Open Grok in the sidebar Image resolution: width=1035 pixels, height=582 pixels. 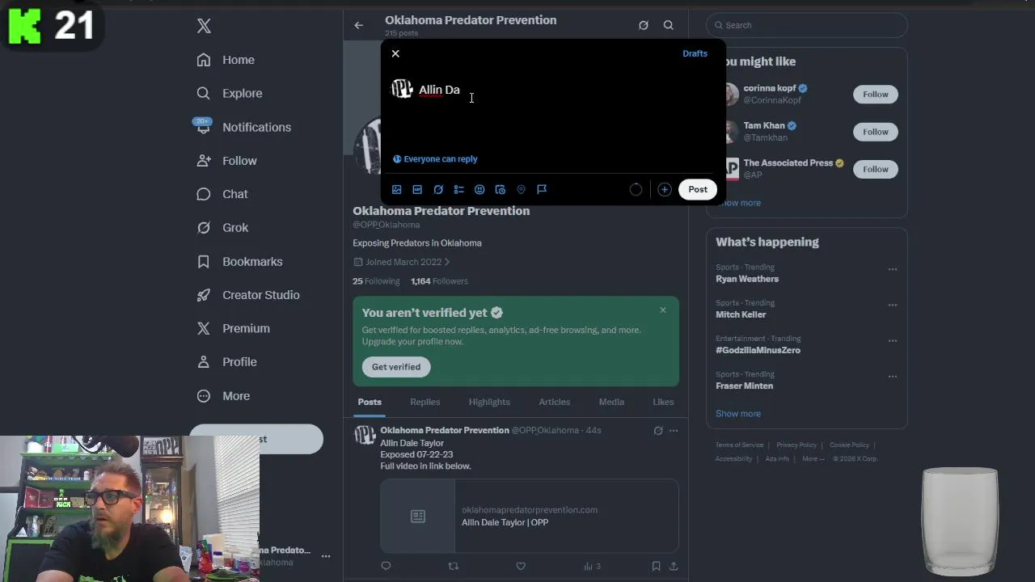222,228
